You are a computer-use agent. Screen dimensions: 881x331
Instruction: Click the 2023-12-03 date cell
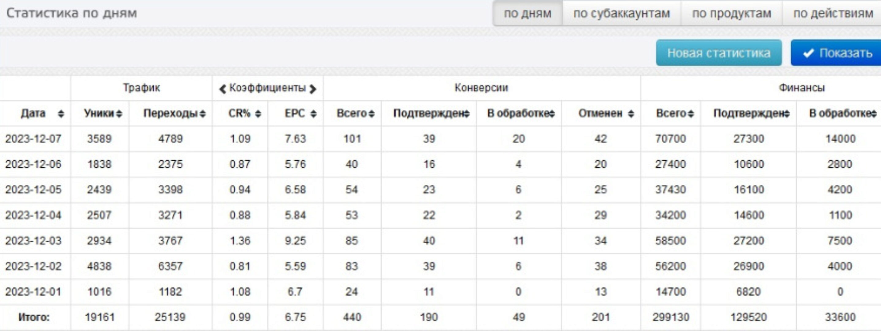click(x=33, y=241)
